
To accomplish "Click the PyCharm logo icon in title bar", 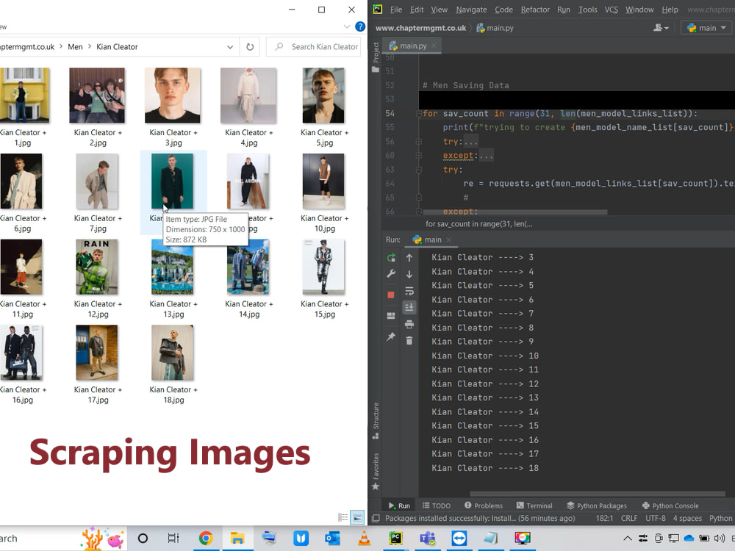I will pyautogui.click(x=377, y=10).
